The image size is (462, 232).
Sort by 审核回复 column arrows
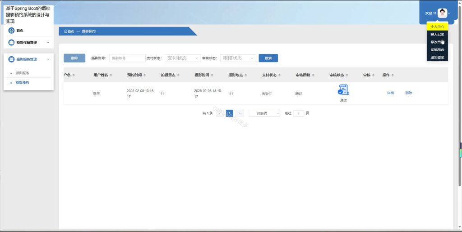click(313, 75)
